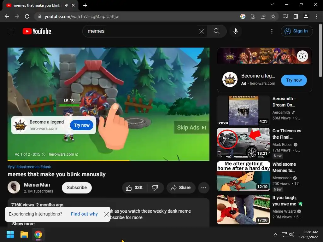Image resolution: width=323 pixels, height=242 pixels.
Task: Select the 'memes that make you blink' tab
Action: 37,5
